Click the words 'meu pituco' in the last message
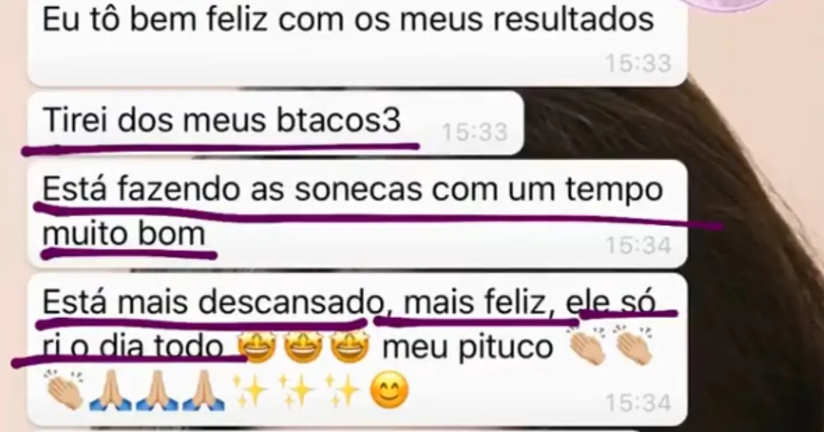Viewport: 824px width, 432px height. point(468,348)
